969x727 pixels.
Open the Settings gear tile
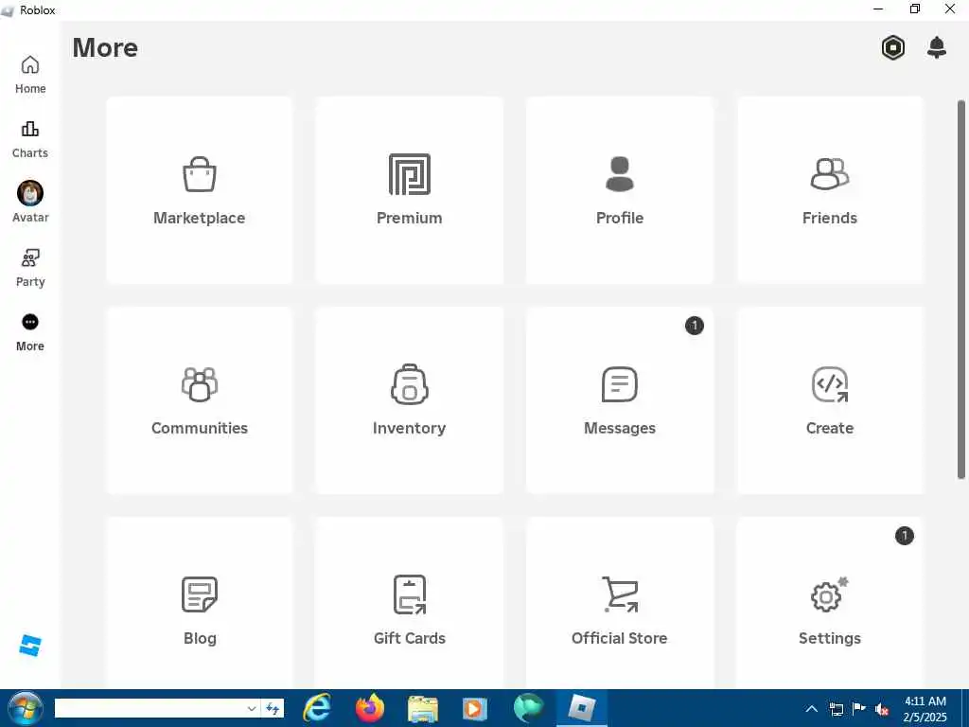coord(829,603)
